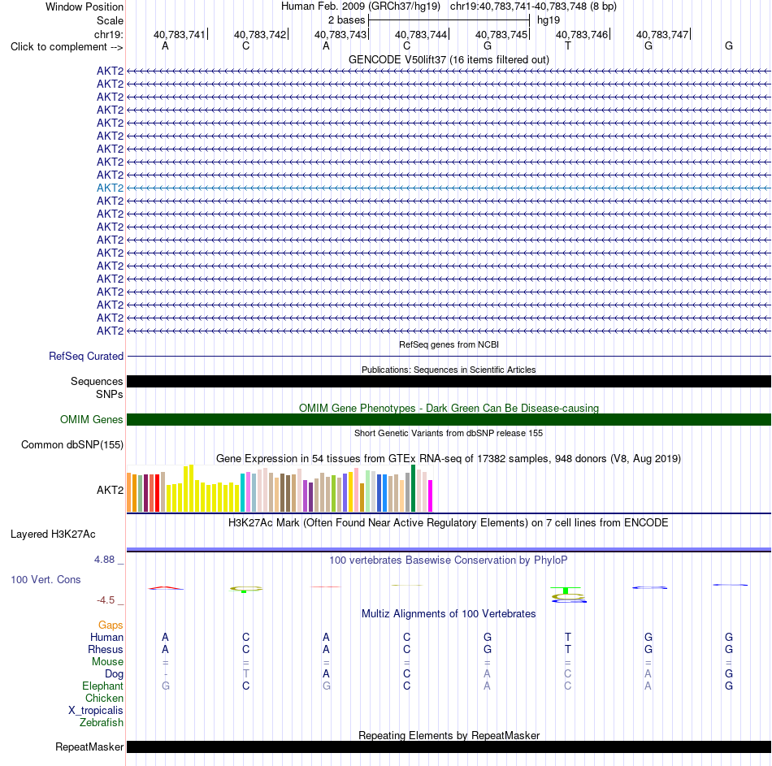Click the magenta bar in GTEx chart
This screenshot has height=766, width=772.
tap(431, 496)
